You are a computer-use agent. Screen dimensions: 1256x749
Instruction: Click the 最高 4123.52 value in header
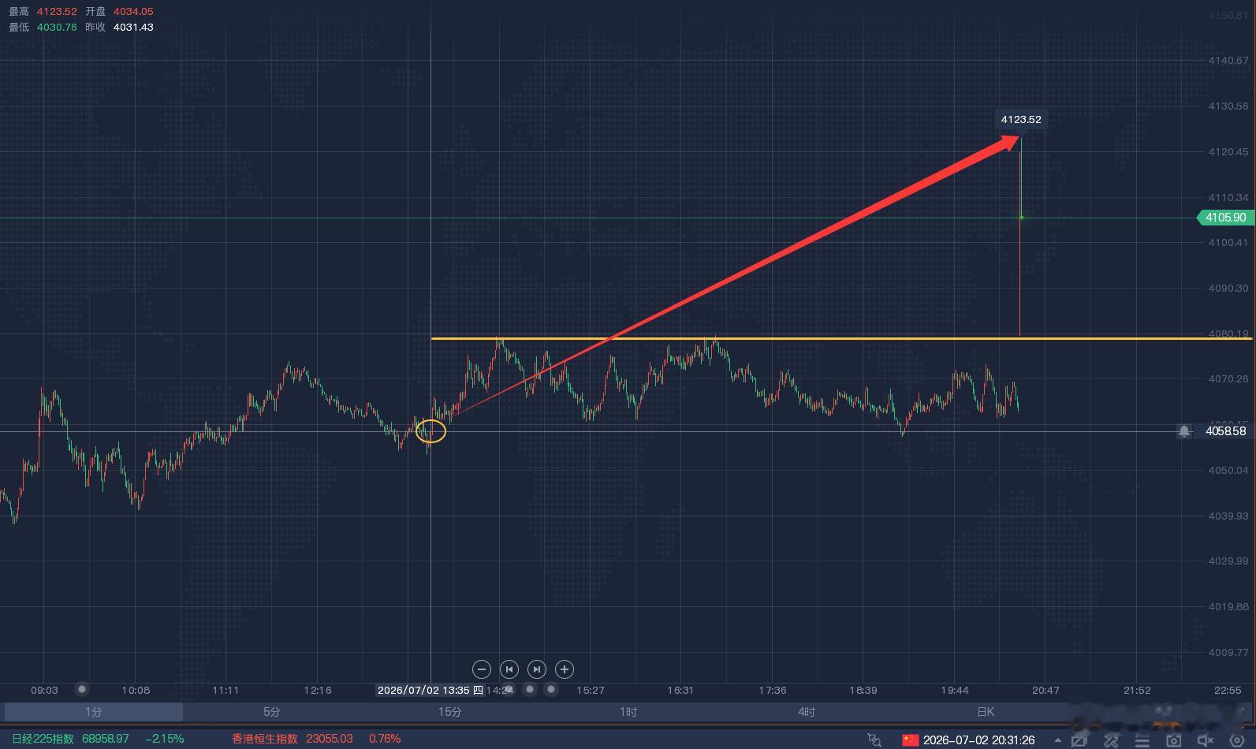(x=57, y=12)
